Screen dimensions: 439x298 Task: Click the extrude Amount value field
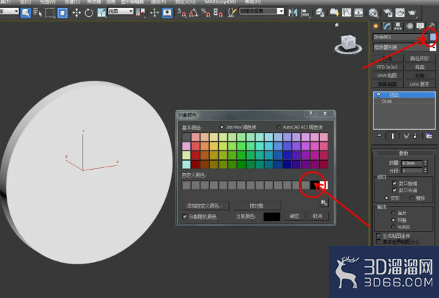pos(412,163)
